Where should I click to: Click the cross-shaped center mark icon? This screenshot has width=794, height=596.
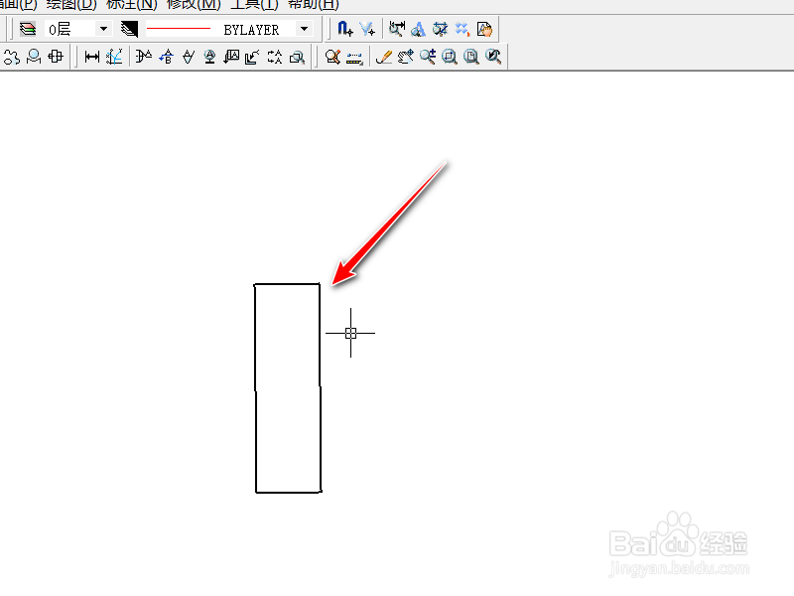point(56,57)
